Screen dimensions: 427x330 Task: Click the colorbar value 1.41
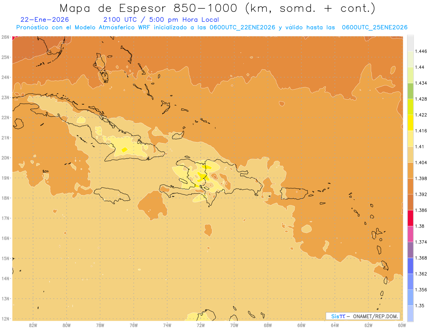point(420,147)
